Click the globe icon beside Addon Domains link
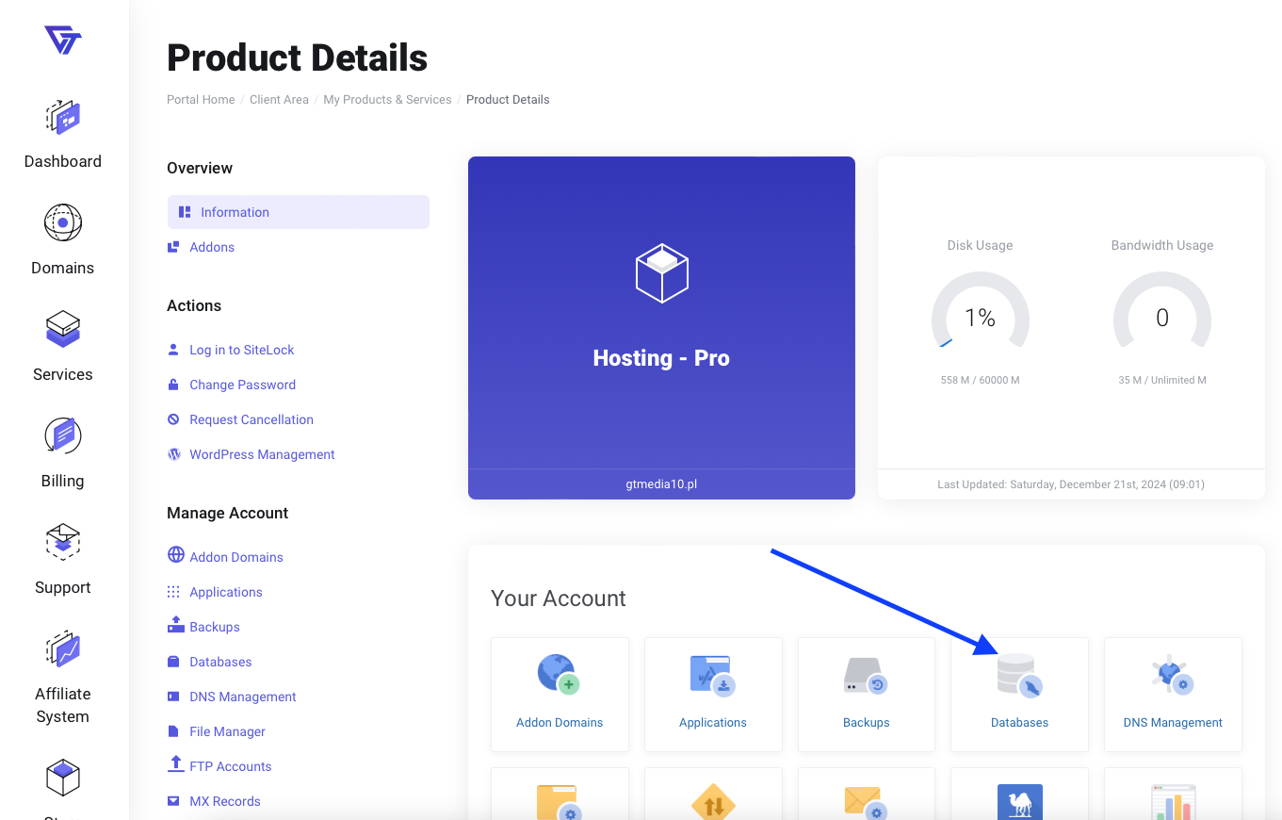The height and width of the screenshot is (820, 1282). click(175, 555)
